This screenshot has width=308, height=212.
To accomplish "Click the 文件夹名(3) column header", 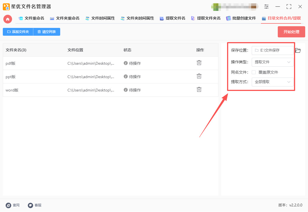I will [16, 50].
